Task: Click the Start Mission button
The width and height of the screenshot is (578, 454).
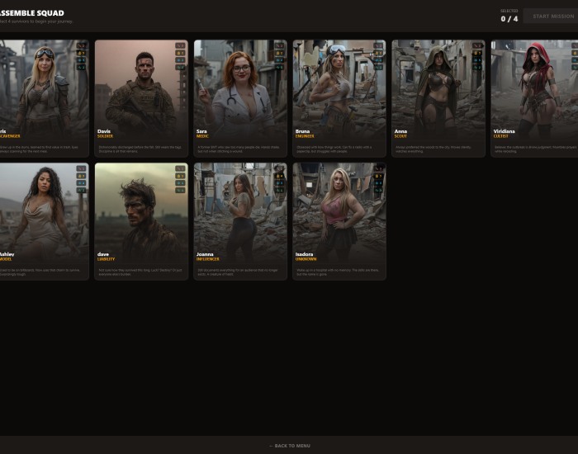Action: pyautogui.click(x=552, y=17)
